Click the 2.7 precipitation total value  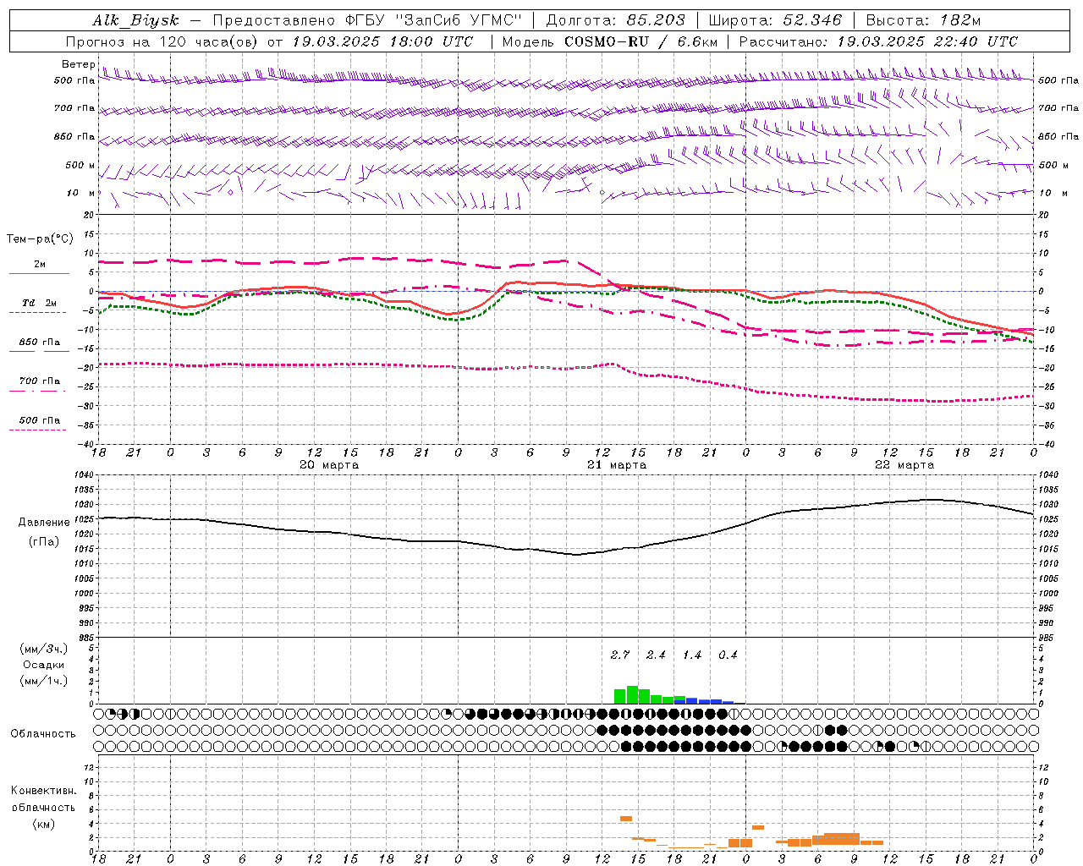tap(620, 655)
